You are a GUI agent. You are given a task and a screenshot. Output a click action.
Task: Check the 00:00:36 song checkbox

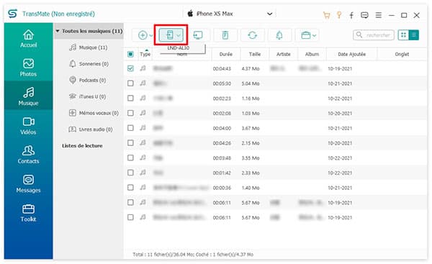pos(130,187)
